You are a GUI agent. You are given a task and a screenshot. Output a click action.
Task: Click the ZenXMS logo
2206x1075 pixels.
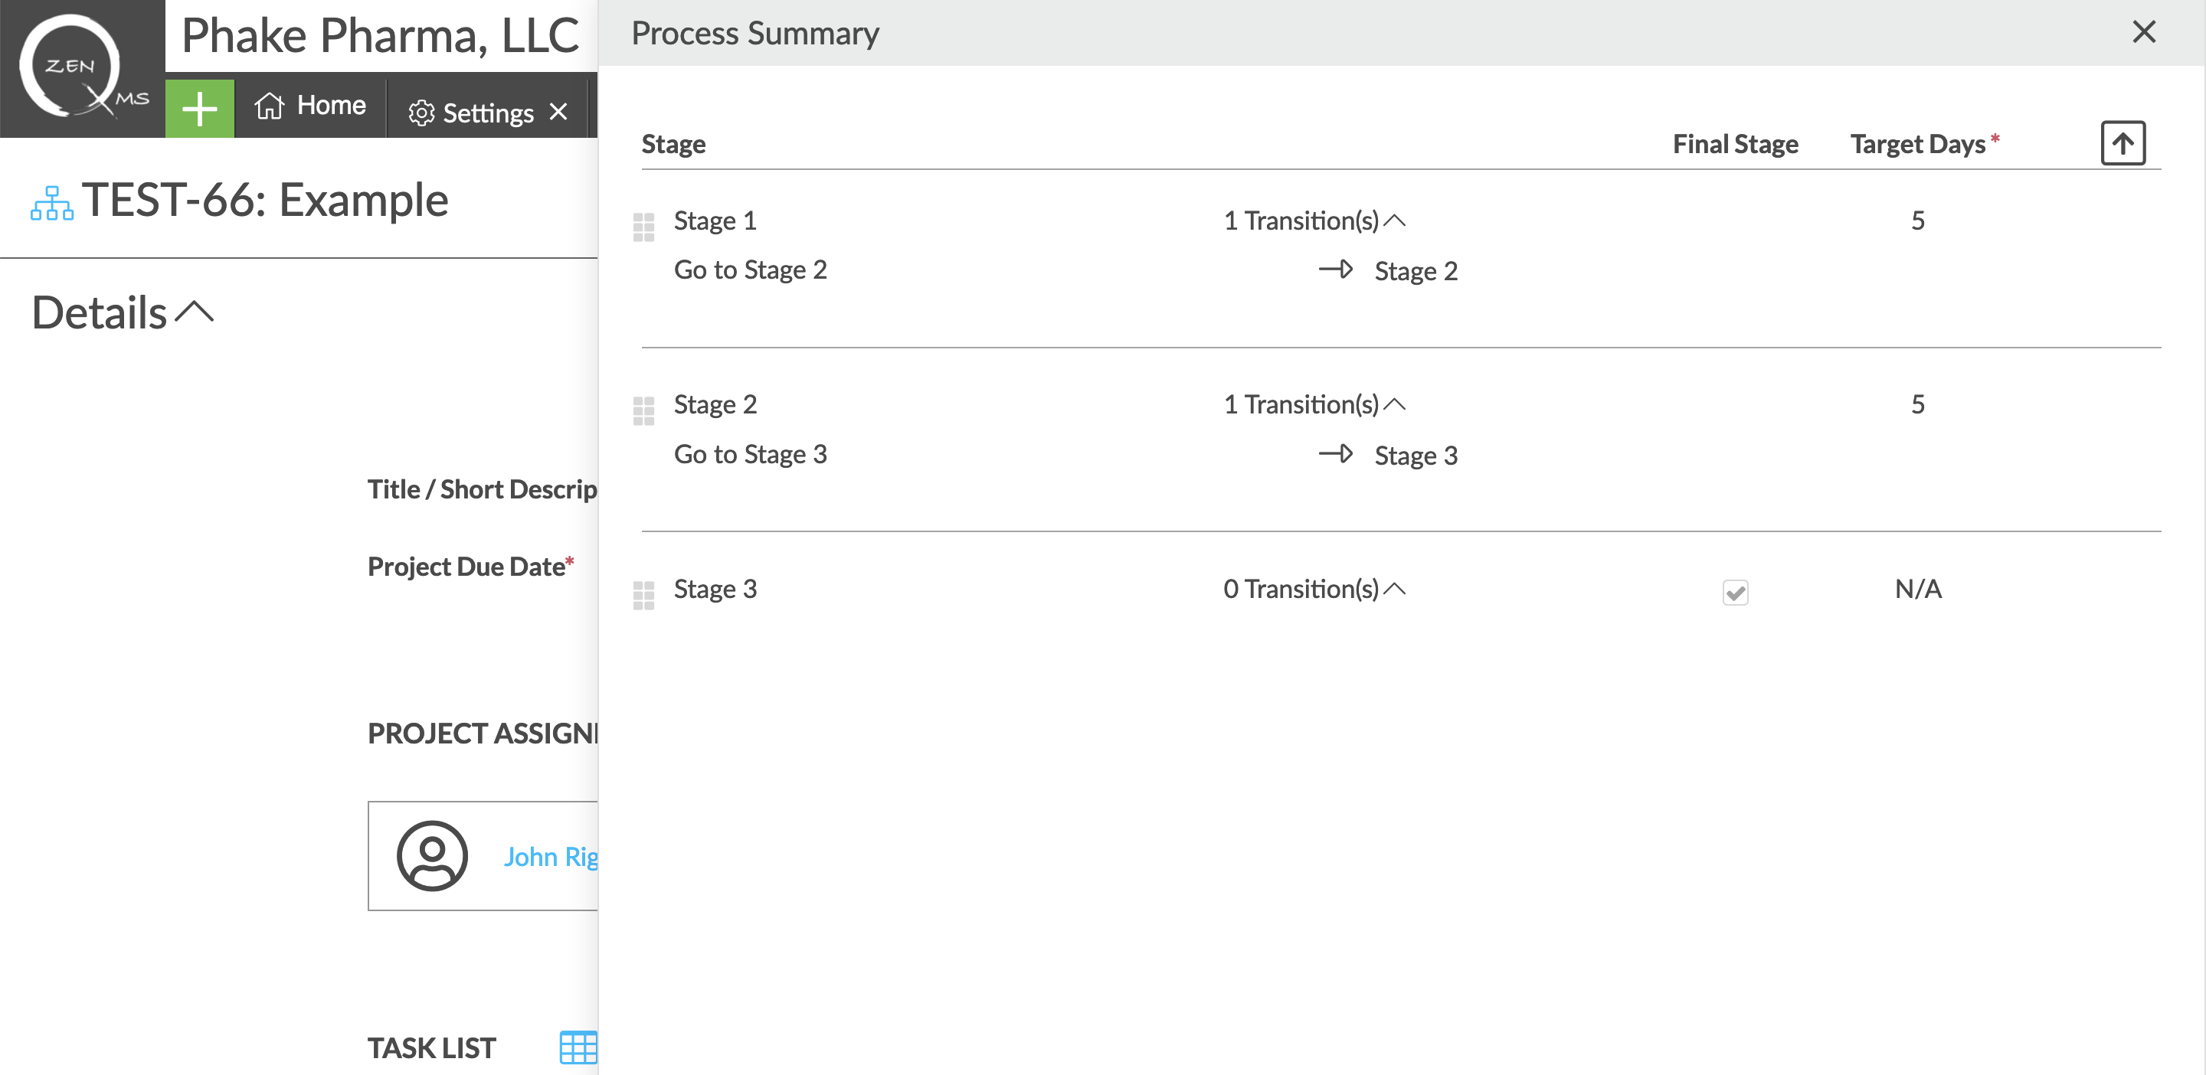click(81, 68)
